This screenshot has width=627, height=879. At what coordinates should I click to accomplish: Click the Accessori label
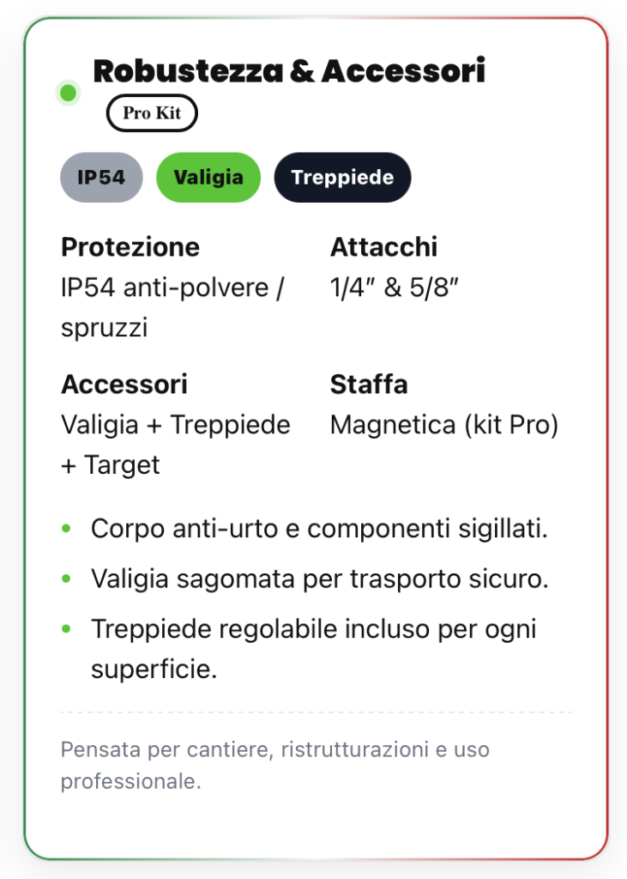click(124, 384)
